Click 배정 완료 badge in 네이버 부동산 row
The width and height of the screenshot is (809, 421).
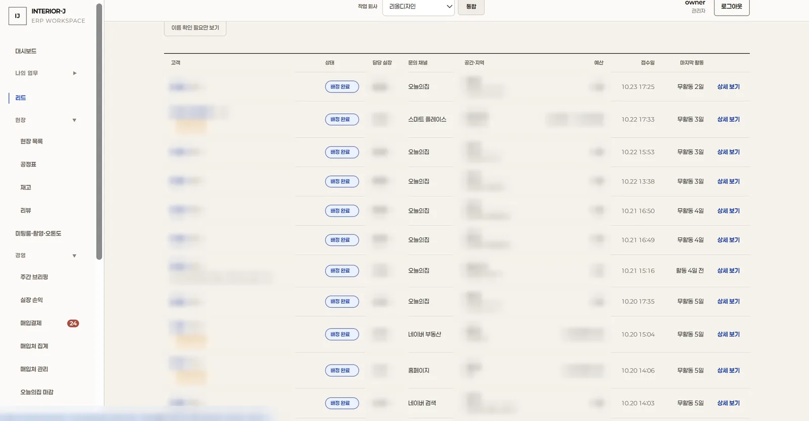[342, 335]
